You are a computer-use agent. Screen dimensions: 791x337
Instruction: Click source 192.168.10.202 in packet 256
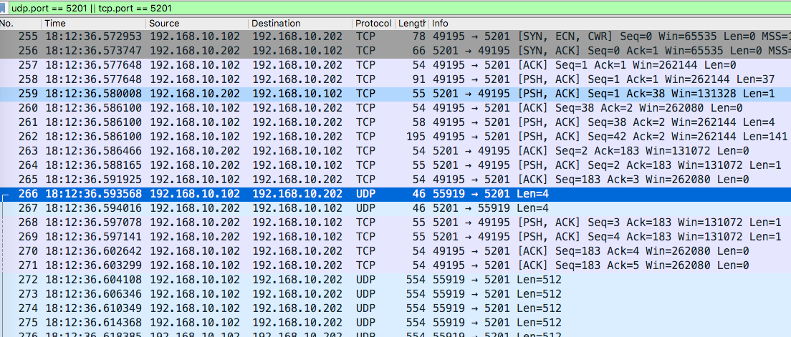pos(194,51)
